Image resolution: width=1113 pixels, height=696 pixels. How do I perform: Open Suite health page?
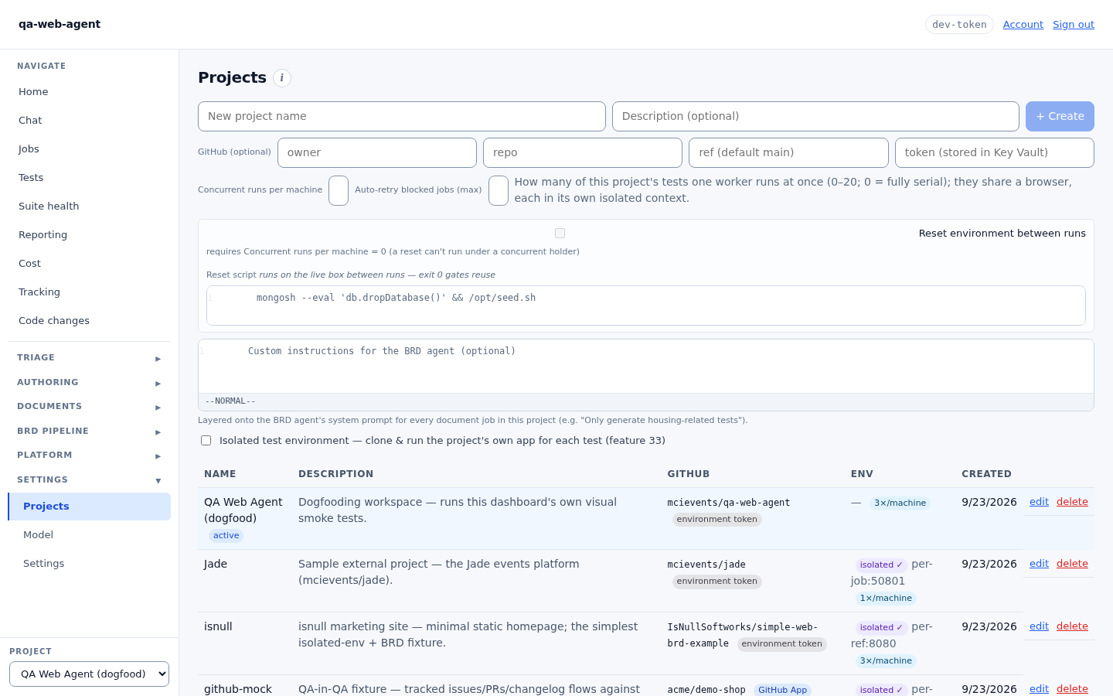(x=90, y=206)
